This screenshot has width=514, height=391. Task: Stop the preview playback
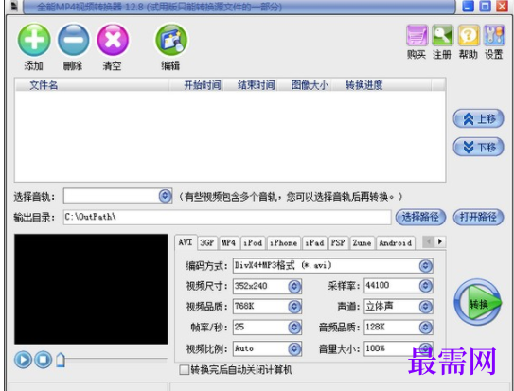pos(43,360)
